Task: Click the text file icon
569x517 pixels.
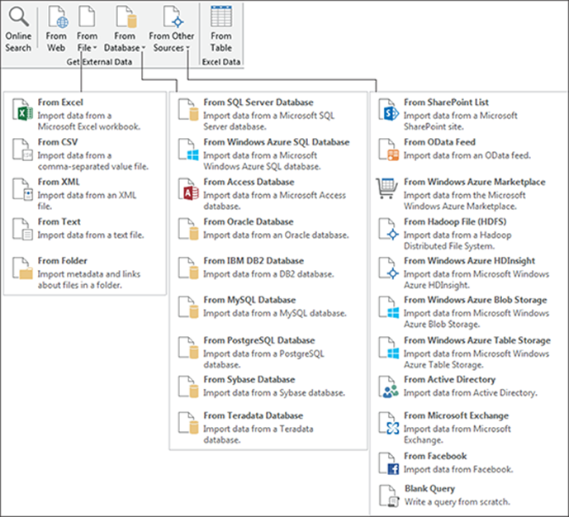Action: click(x=23, y=230)
